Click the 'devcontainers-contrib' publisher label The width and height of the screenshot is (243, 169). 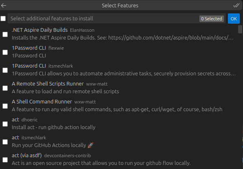tap(68, 156)
